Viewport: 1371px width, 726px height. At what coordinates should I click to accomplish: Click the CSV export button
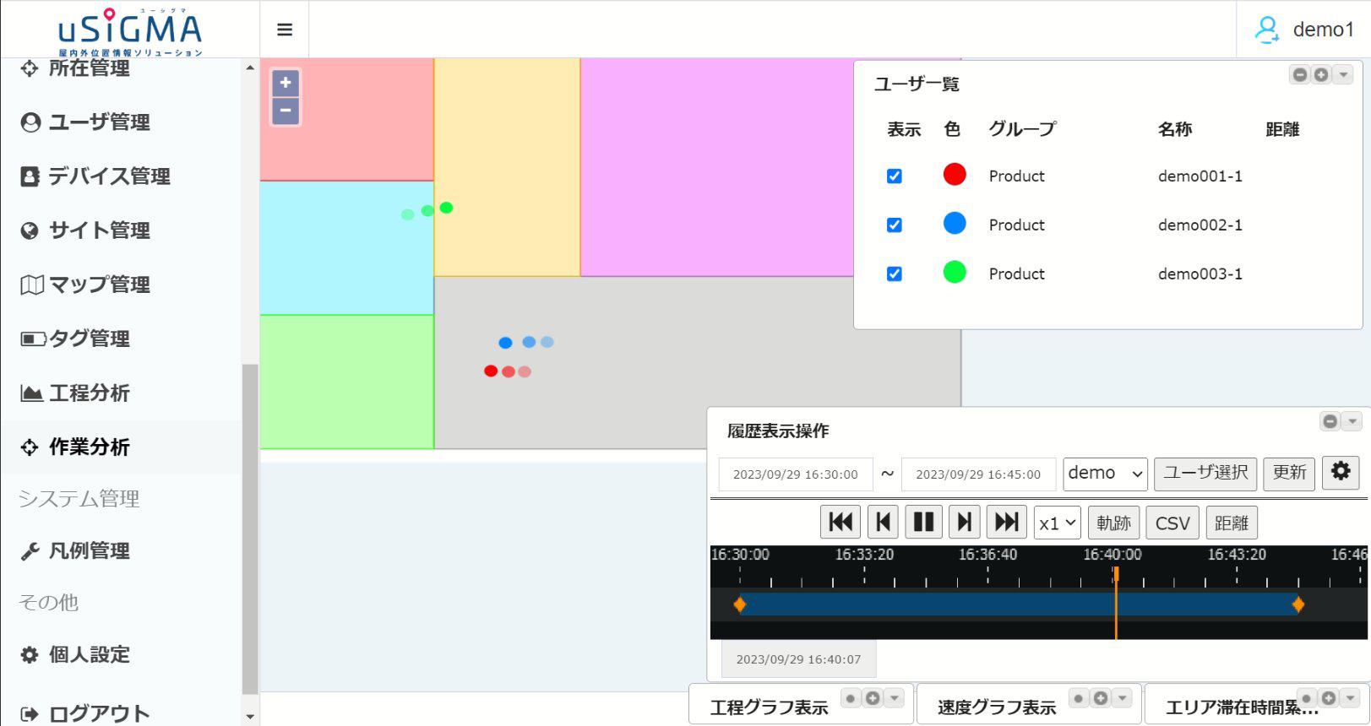coord(1172,523)
